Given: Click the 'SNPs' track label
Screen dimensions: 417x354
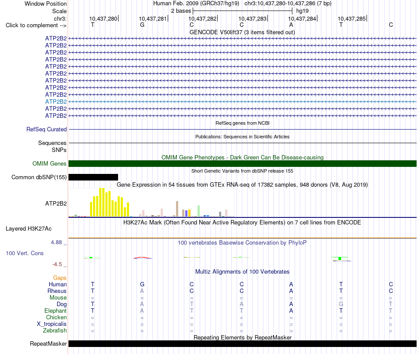Looking at the screenshot, I should (59, 150).
